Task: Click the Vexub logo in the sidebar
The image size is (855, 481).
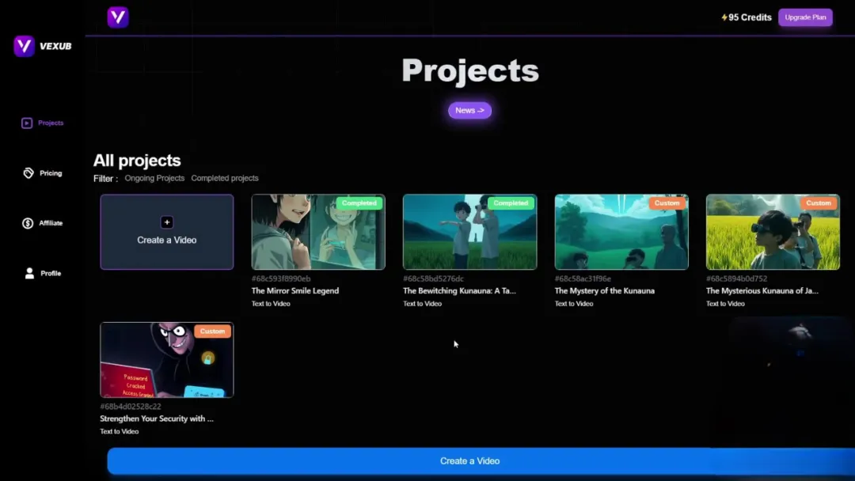Action: 25,46
